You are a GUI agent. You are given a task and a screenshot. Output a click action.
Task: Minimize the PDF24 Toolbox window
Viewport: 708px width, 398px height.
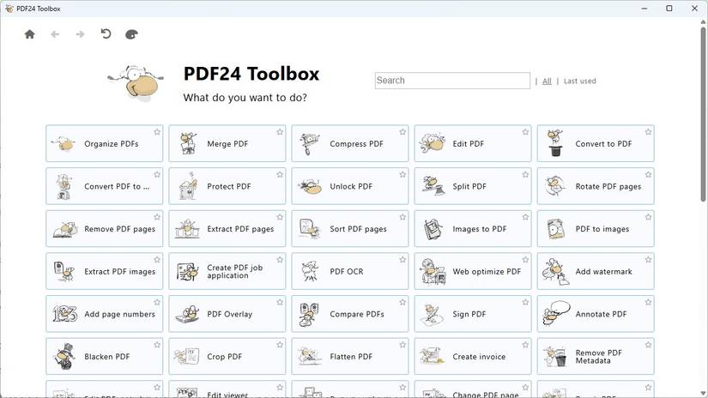[x=644, y=9]
